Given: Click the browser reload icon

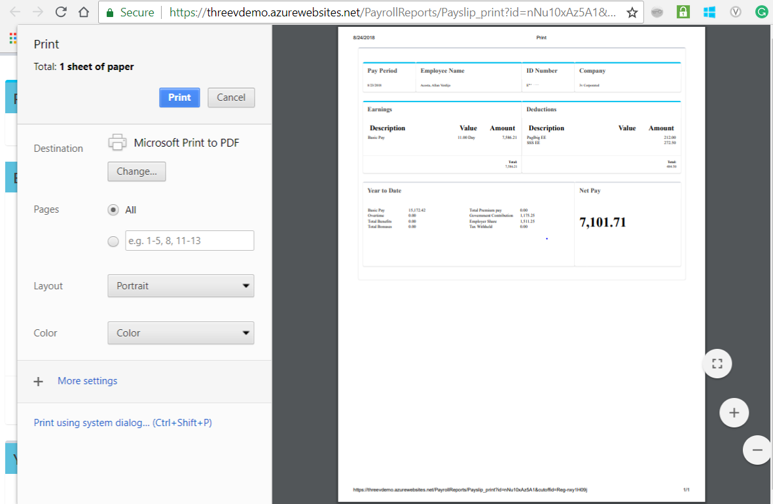Looking at the screenshot, I should (61, 12).
